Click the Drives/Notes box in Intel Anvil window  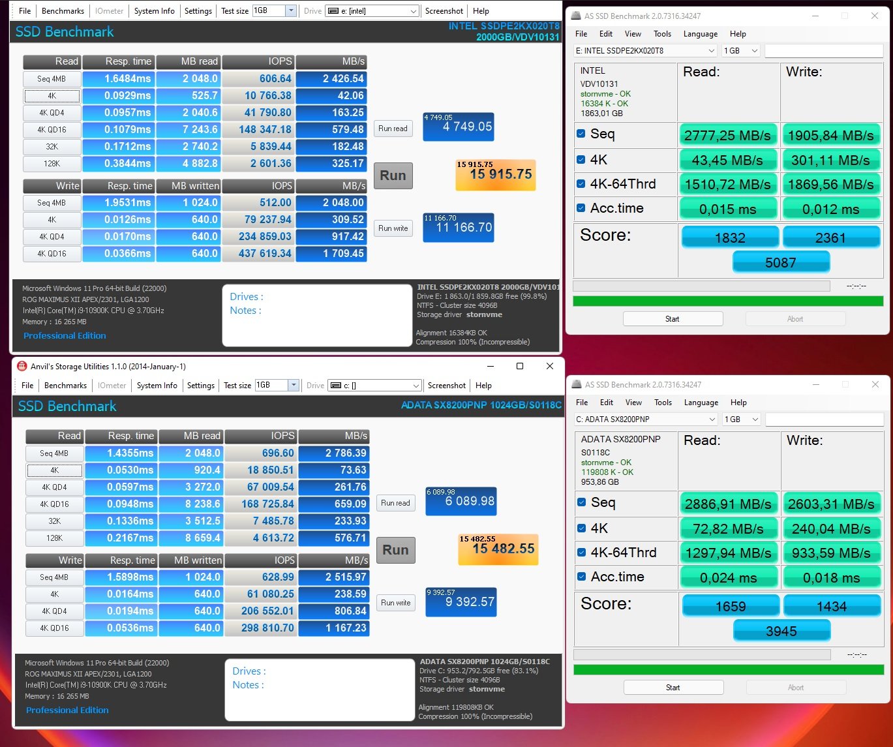coord(317,315)
